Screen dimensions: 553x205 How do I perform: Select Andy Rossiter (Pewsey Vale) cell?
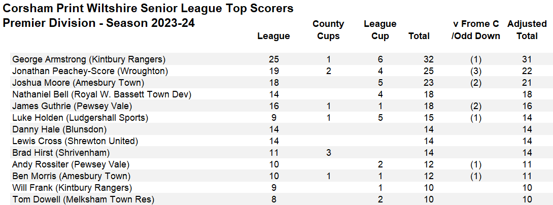coord(71,164)
